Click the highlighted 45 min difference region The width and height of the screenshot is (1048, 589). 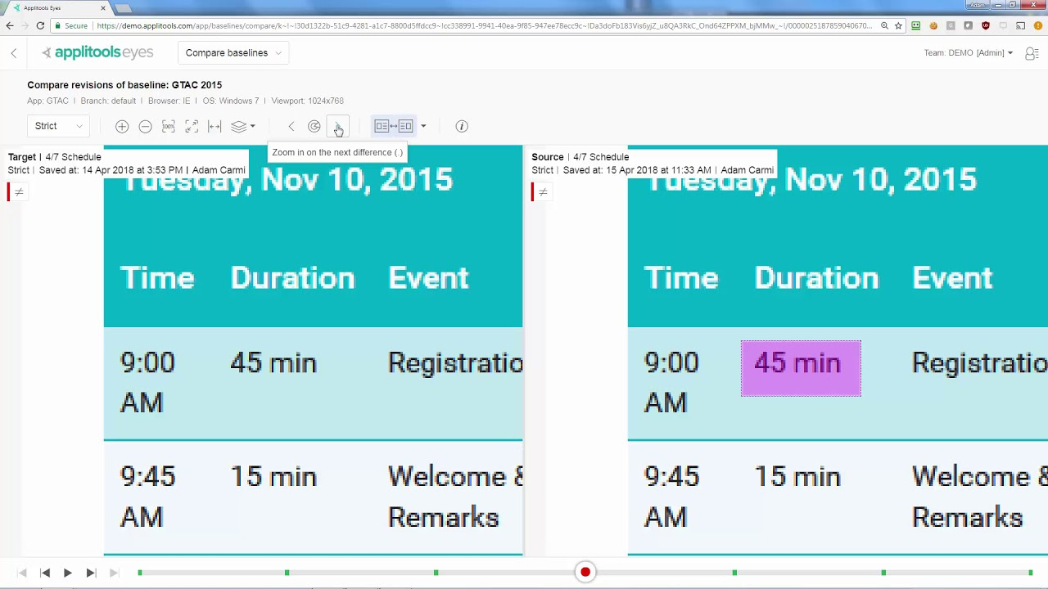(x=801, y=368)
